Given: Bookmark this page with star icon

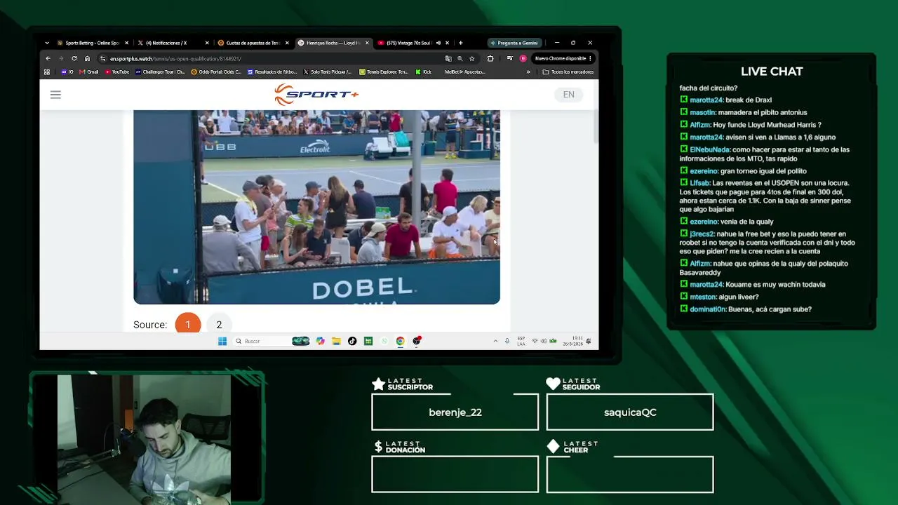Looking at the screenshot, I should pos(472,58).
